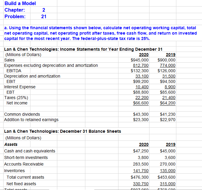Click expenses value 774,000

[168, 65]
